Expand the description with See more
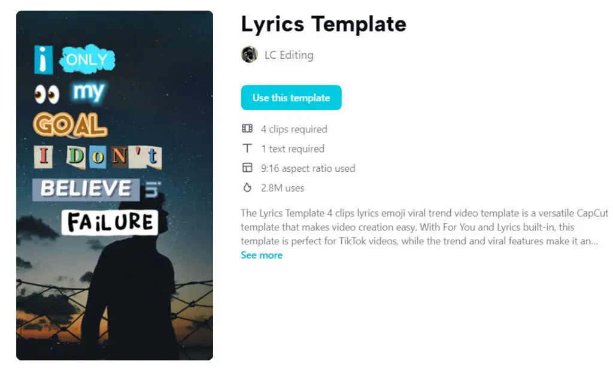The width and height of the screenshot is (613, 376). tap(262, 255)
